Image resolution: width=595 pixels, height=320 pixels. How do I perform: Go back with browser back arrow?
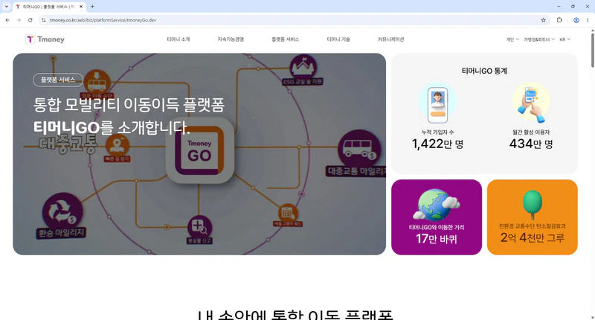coord(7,20)
